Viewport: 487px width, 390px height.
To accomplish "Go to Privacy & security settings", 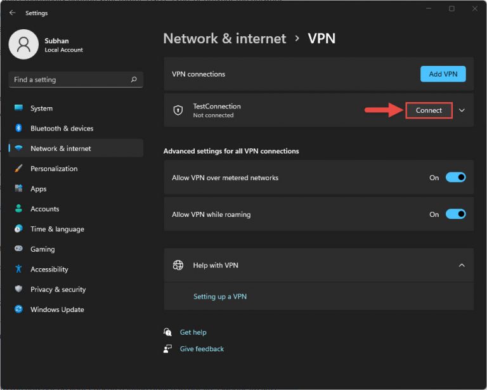I will (58, 289).
